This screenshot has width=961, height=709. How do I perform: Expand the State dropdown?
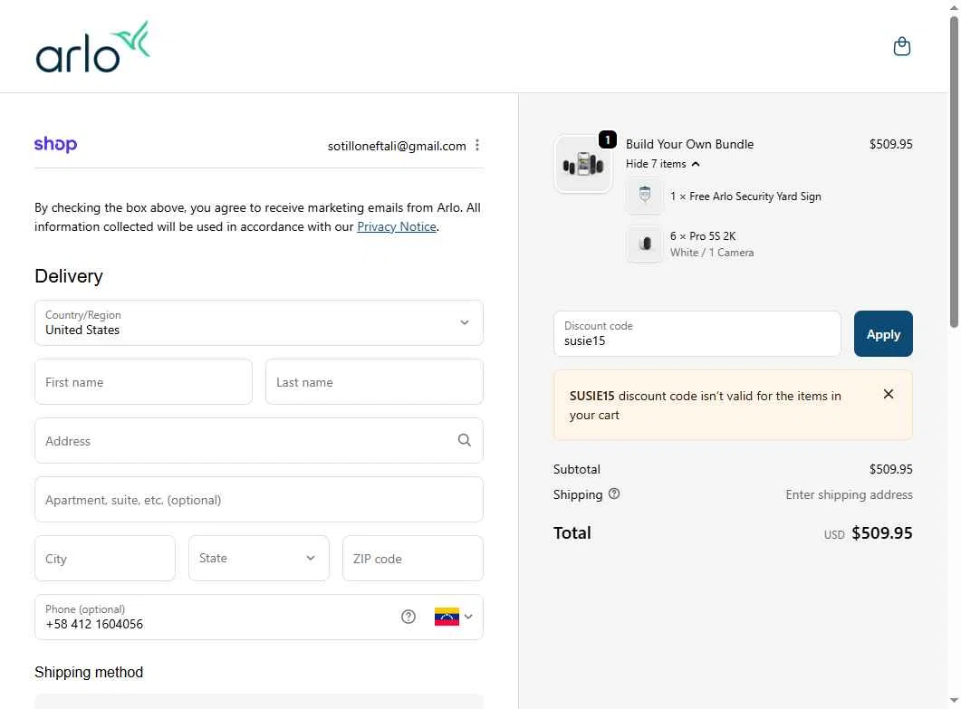pos(259,559)
